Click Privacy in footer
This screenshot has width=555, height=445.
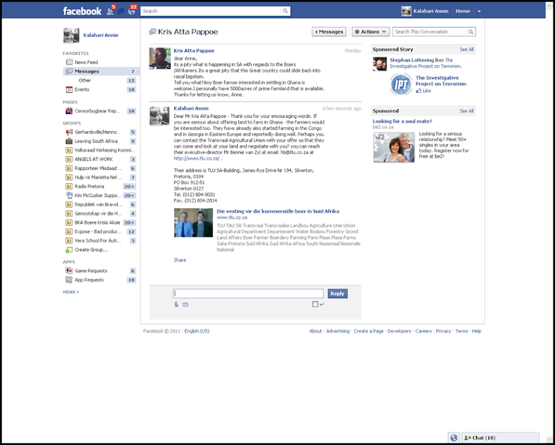[x=443, y=331]
